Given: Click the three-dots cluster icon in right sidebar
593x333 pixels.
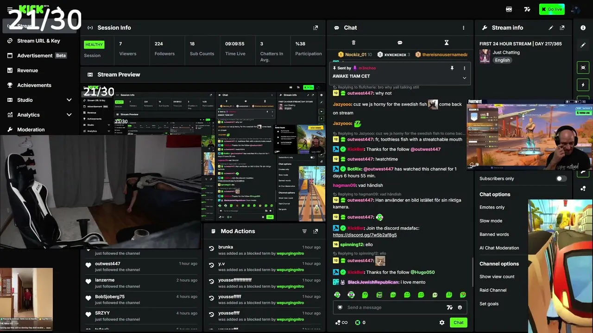Looking at the screenshot, I should [x=583, y=188].
